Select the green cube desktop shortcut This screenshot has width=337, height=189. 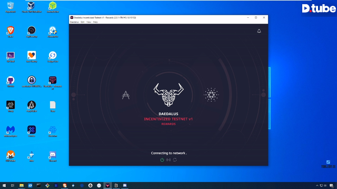point(53,7)
